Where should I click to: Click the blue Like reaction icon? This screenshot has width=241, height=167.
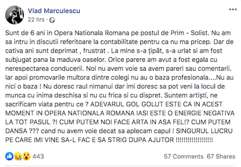pyautogui.click(x=10, y=156)
